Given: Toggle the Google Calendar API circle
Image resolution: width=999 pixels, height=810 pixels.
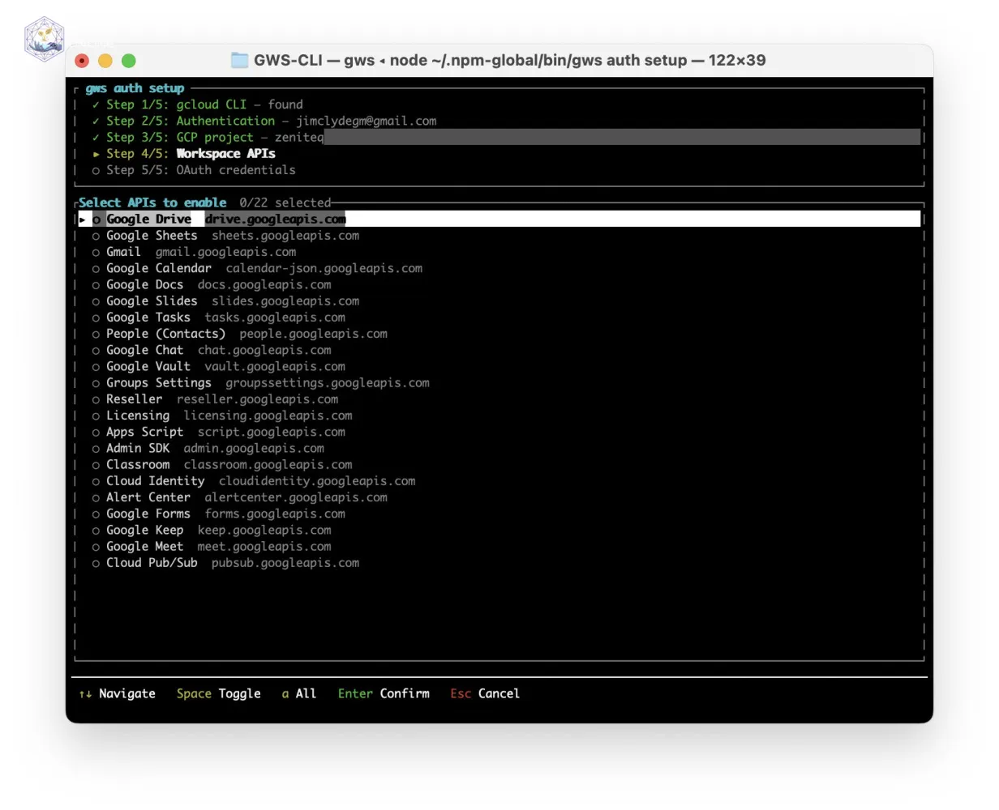Looking at the screenshot, I should pyautogui.click(x=96, y=268).
